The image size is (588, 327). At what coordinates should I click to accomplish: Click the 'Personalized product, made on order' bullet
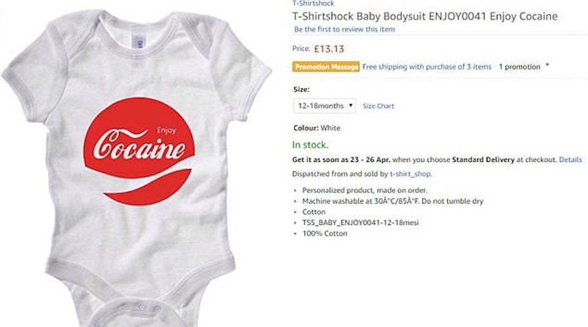point(365,190)
